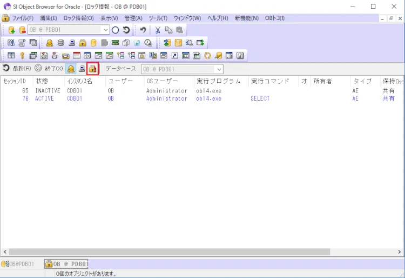
Task: Click the stacked disks database icon
Action: [x=60, y=43]
